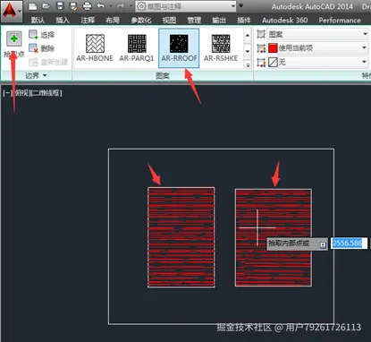Viewport: 371px width, 342px height.
Task: Select the AR-HBONE hatch pattern
Action: [95, 47]
